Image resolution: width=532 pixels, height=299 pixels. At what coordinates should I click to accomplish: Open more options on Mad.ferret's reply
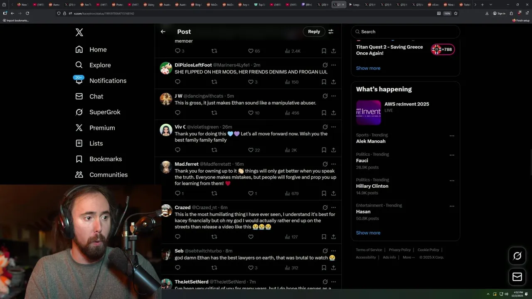333,164
